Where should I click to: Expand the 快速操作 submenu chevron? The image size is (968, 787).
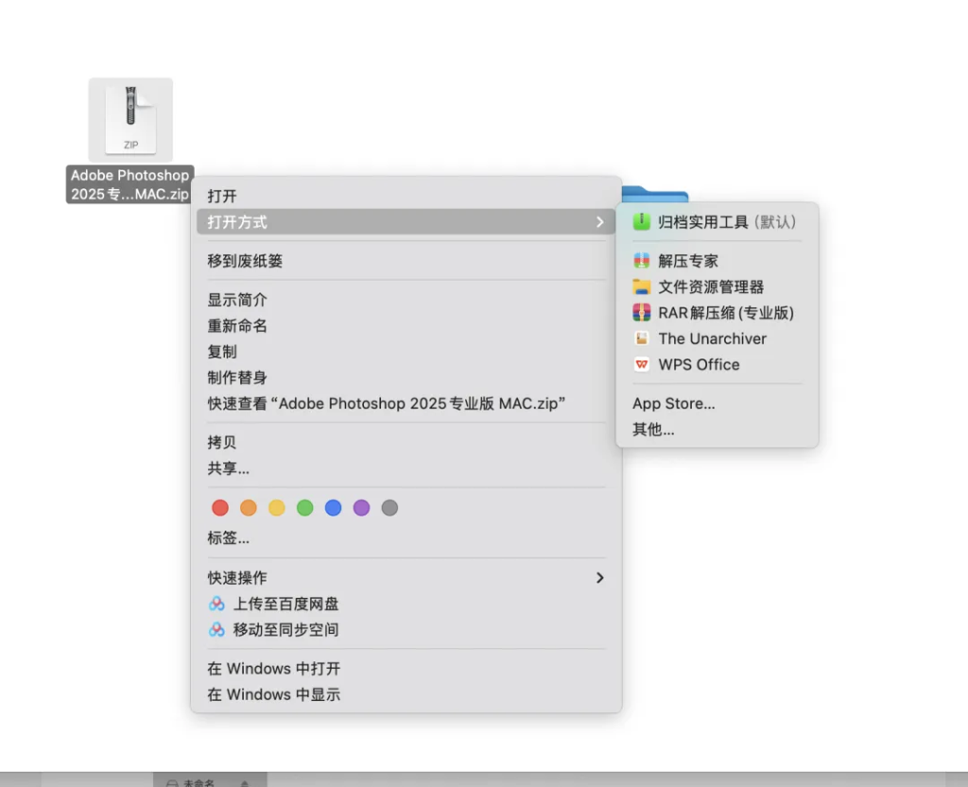pyautogui.click(x=599, y=578)
